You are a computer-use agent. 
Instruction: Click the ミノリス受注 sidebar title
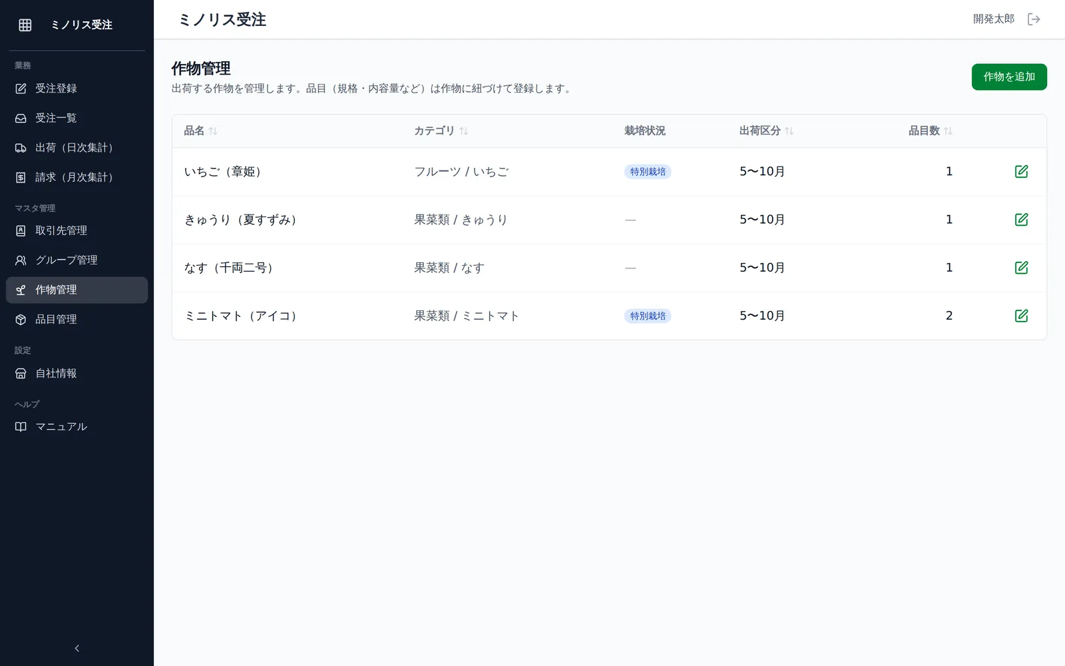[x=82, y=25]
